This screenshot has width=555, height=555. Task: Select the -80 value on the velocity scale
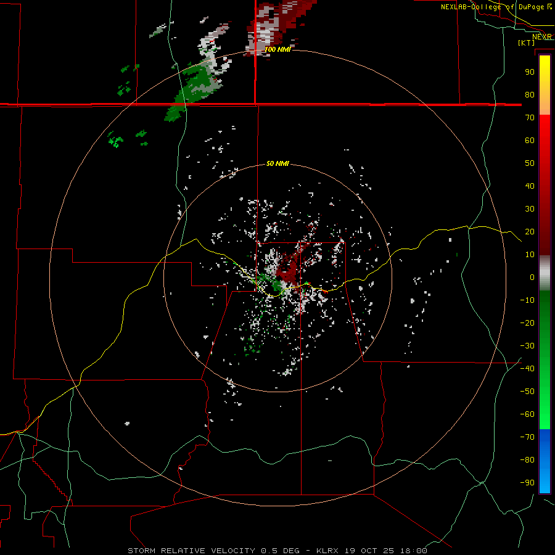click(x=527, y=460)
